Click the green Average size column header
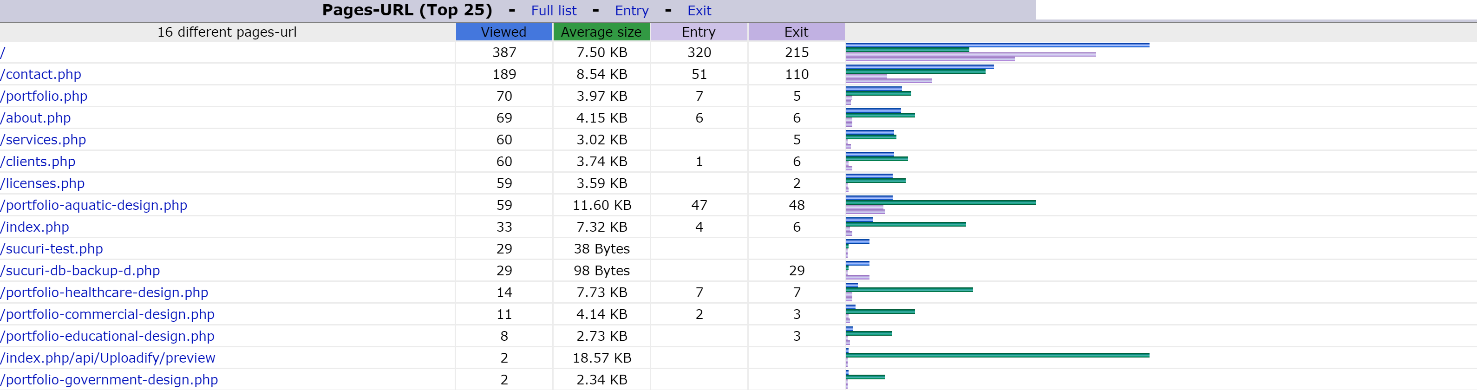 point(600,32)
